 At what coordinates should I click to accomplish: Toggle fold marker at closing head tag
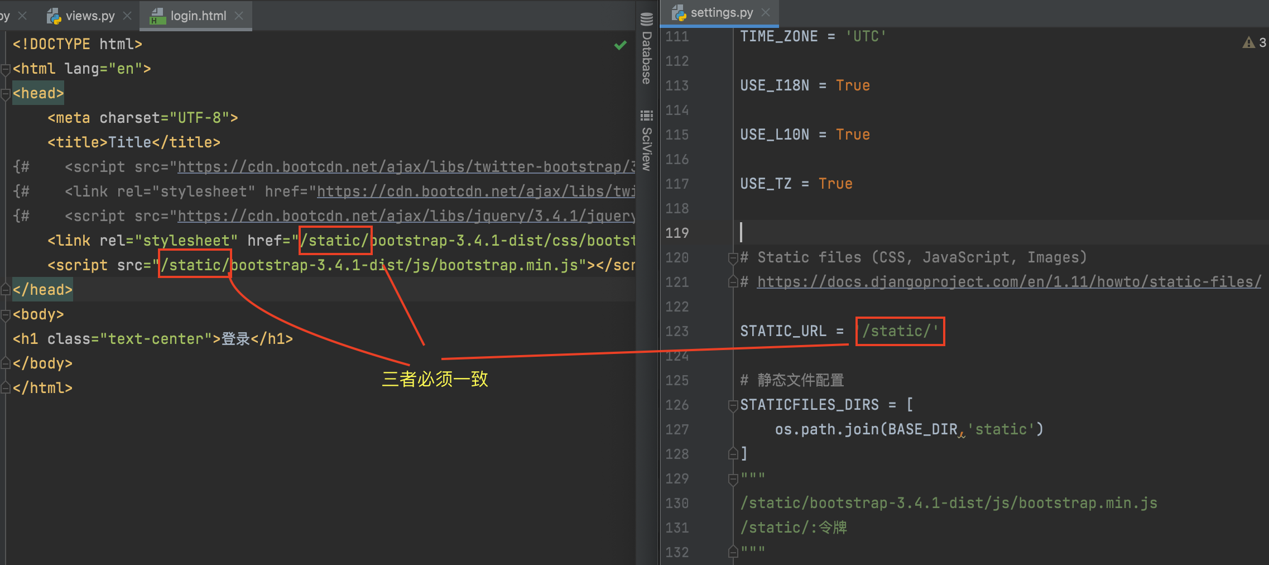6,290
